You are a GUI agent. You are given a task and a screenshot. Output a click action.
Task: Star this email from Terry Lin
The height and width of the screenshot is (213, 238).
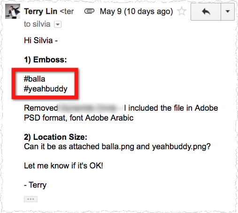point(182,11)
